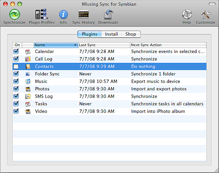Click 'Synchronize tasks in all calendars'
The height and width of the screenshot is (173, 219).
pos(167,104)
